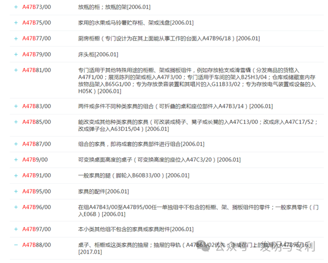Open classification code A47B75/00
Viewport: 328px width, 263px height.
36,22
